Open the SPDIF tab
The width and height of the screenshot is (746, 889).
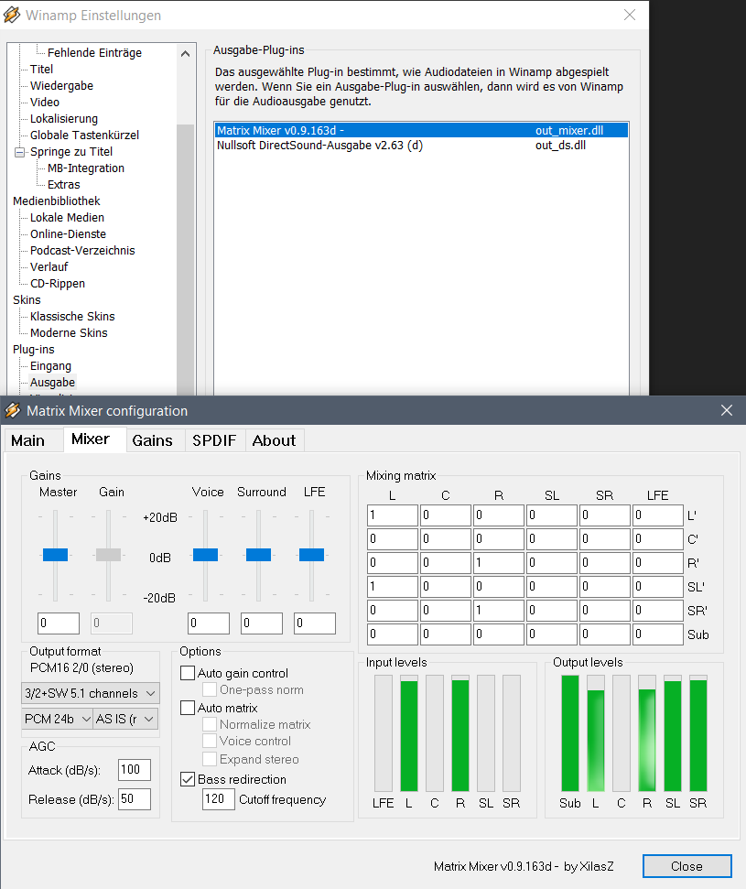click(x=214, y=440)
